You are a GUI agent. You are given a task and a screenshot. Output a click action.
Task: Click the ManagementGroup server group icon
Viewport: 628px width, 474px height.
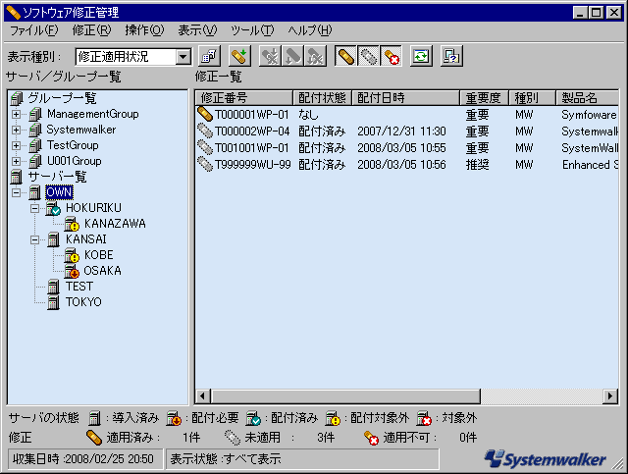(x=35, y=114)
